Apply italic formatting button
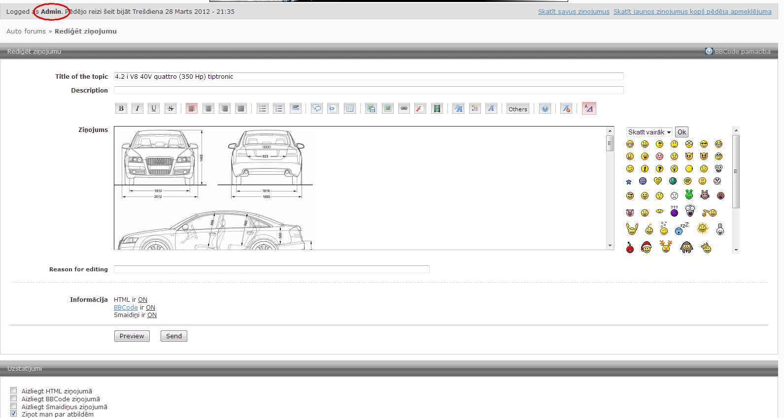The height and width of the screenshot is (418, 784). click(x=137, y=108)
